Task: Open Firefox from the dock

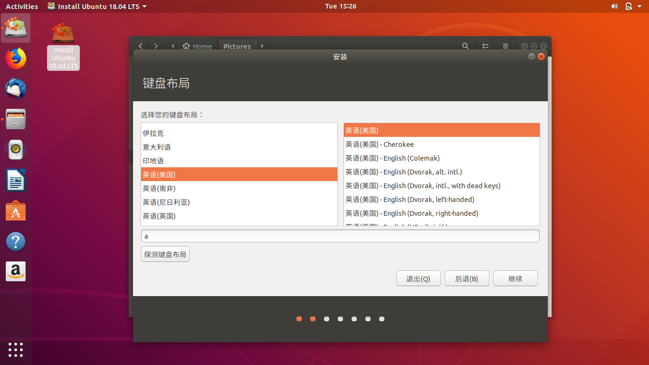Action: click(x=16, y=58)
